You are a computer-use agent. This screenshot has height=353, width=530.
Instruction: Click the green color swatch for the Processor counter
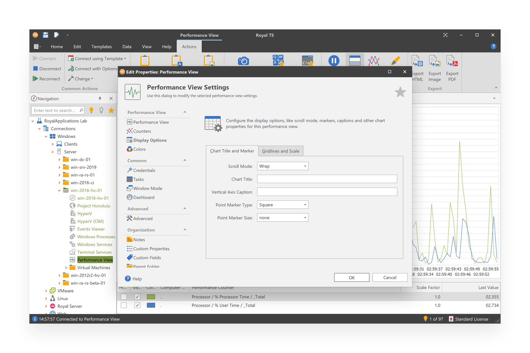click(x=151, y=297)
